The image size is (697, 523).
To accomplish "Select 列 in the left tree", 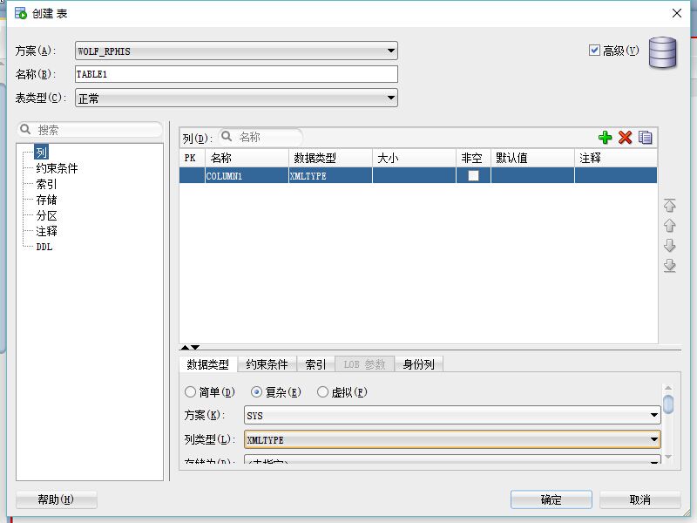I will point(41,152).
